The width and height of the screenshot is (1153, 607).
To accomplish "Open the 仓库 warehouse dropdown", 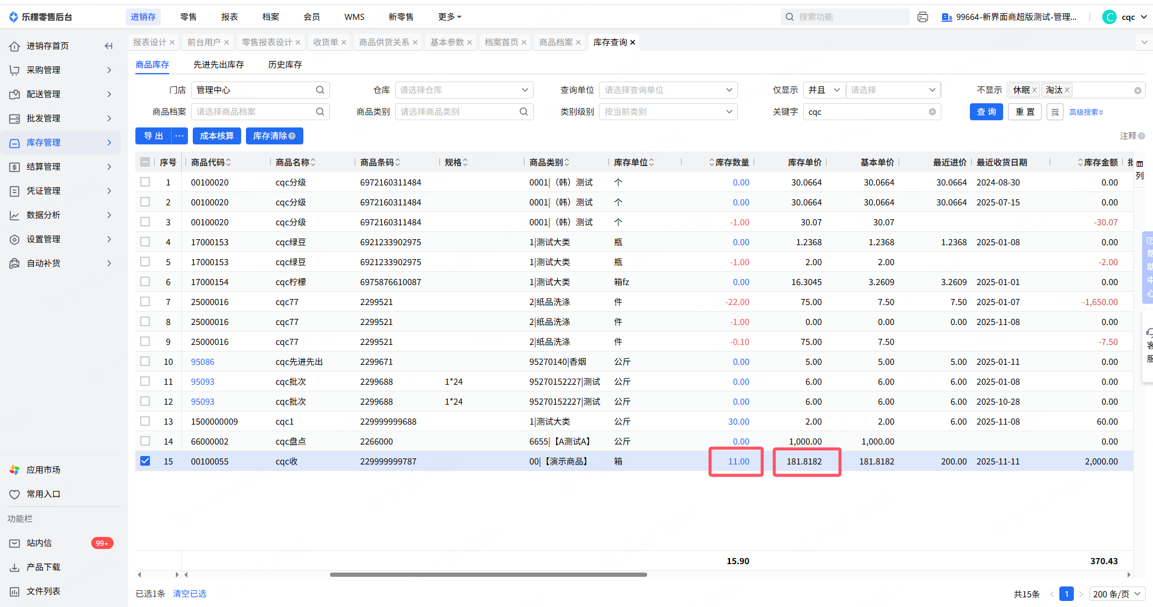I will point(463,90).
